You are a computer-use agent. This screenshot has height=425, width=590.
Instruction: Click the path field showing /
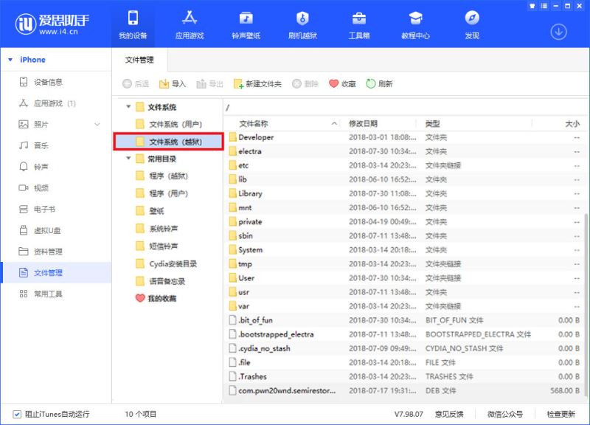(405, 107)
